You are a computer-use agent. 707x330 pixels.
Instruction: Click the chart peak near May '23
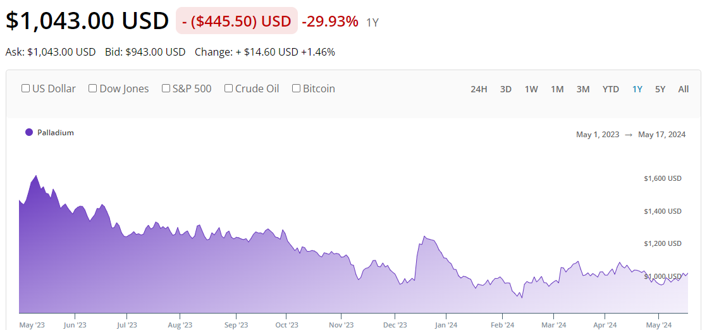point(36,176)
